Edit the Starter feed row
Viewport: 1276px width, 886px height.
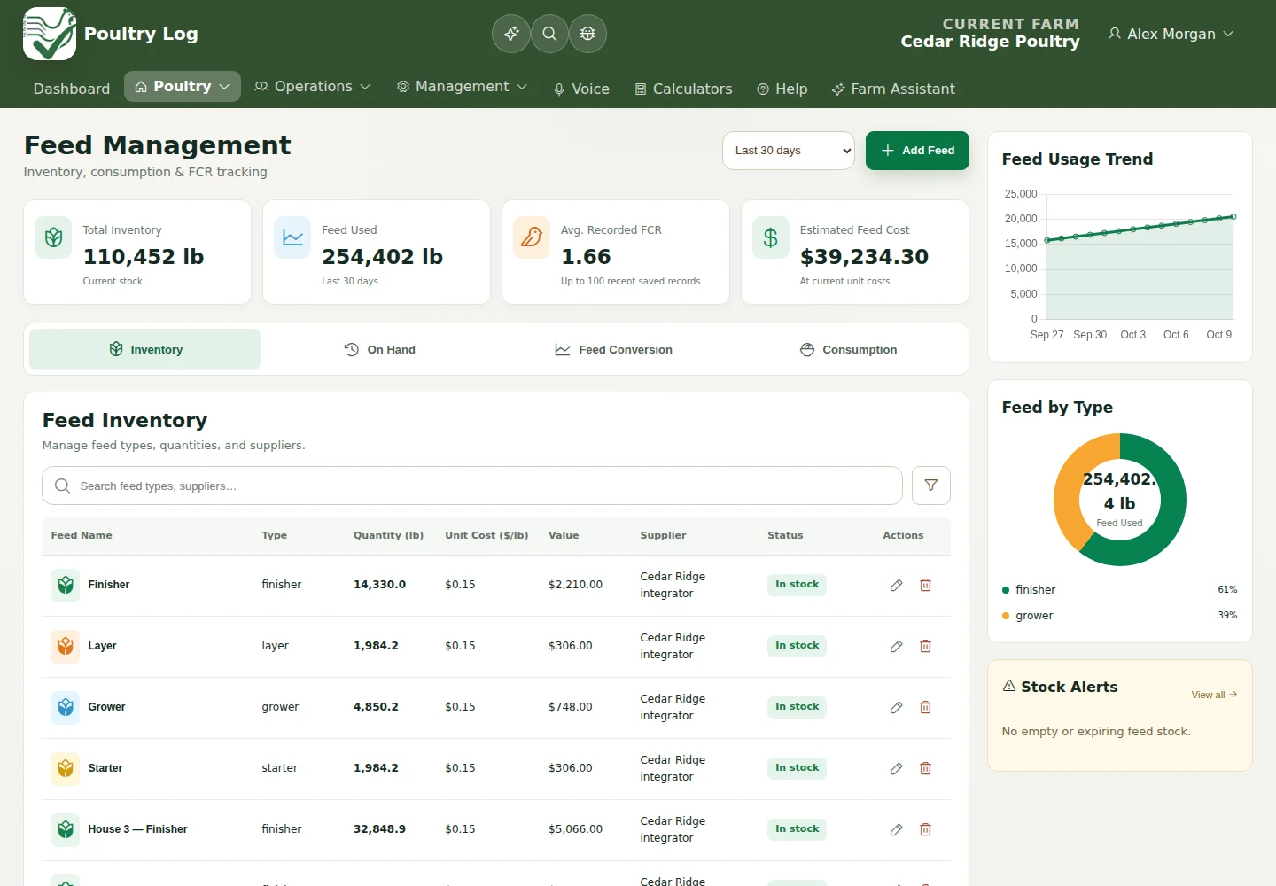(x=897, y=768)
